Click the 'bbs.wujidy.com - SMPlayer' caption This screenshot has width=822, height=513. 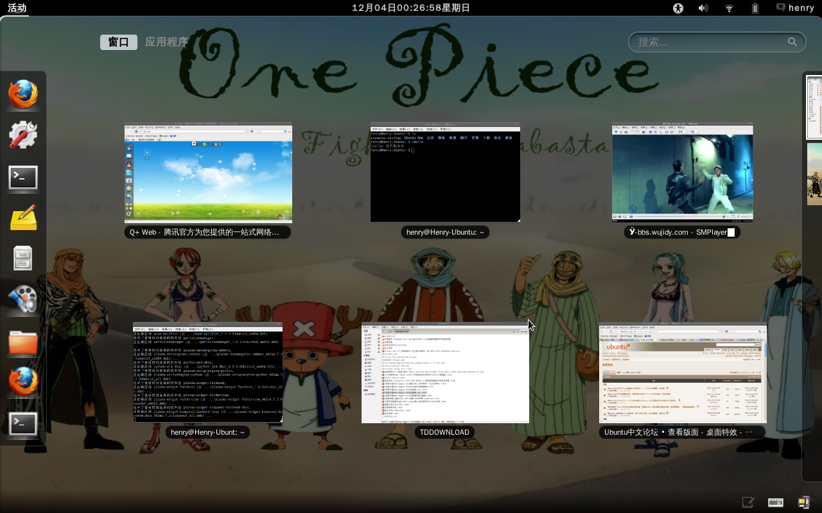(x=682, y=232)
